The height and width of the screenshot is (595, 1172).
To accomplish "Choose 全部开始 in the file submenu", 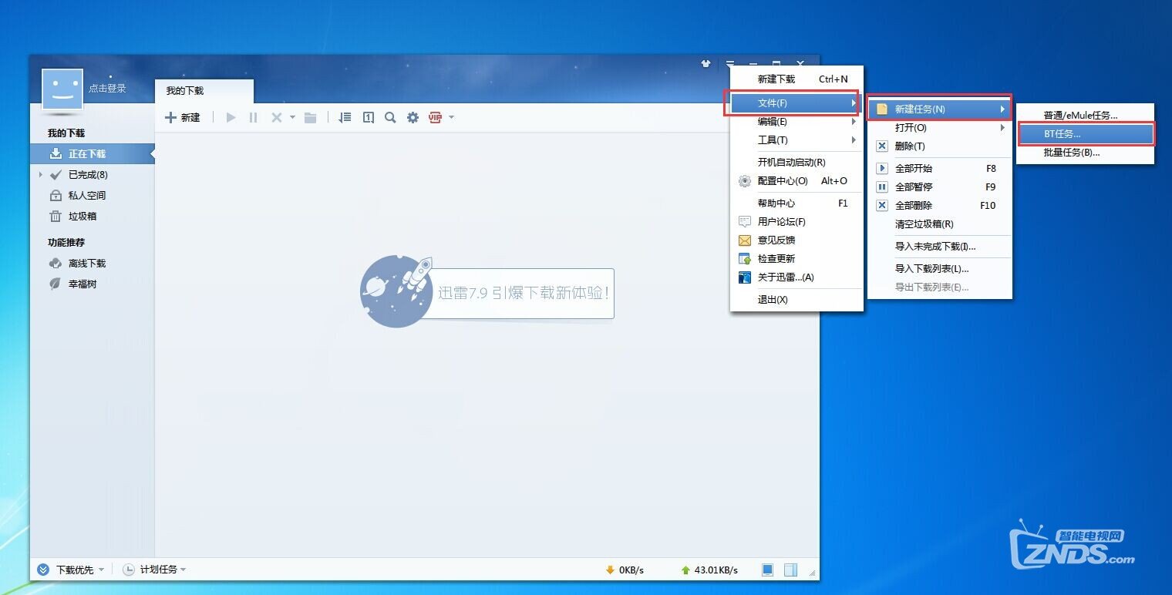I will tap(939, 169).
